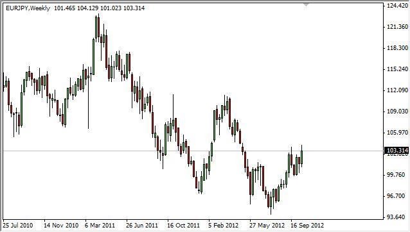Click the latest green candle at right edge
Viewport: 410px width, 232px height.
point(302,156)
